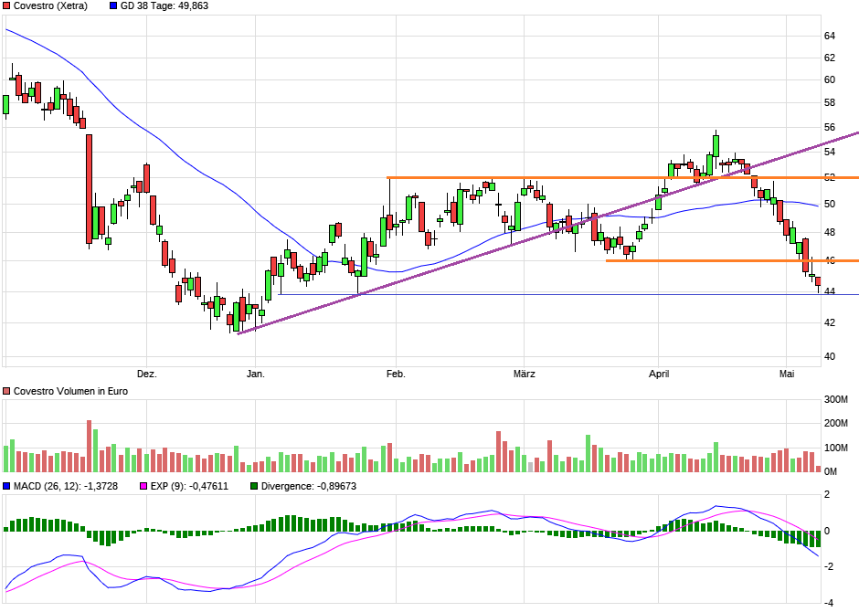Select the Covestro (Xetra) legend label

(x=50, y=6)
